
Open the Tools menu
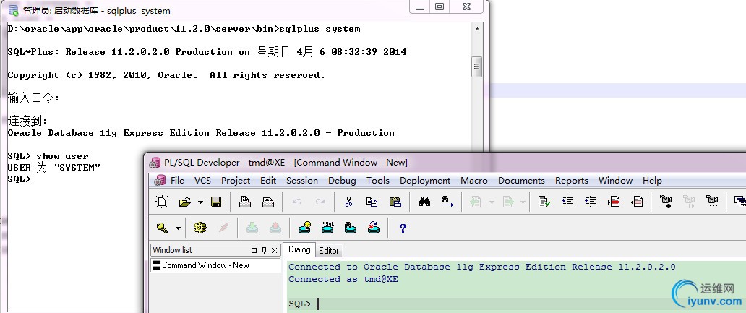(x=378, y=181)
